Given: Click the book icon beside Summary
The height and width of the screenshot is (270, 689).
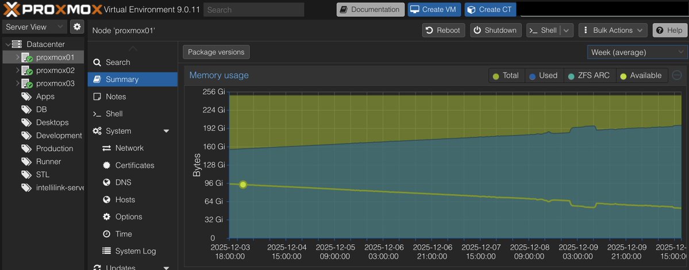Looking at the screenshot, I should pyautogui.click(x=97, y=79).
